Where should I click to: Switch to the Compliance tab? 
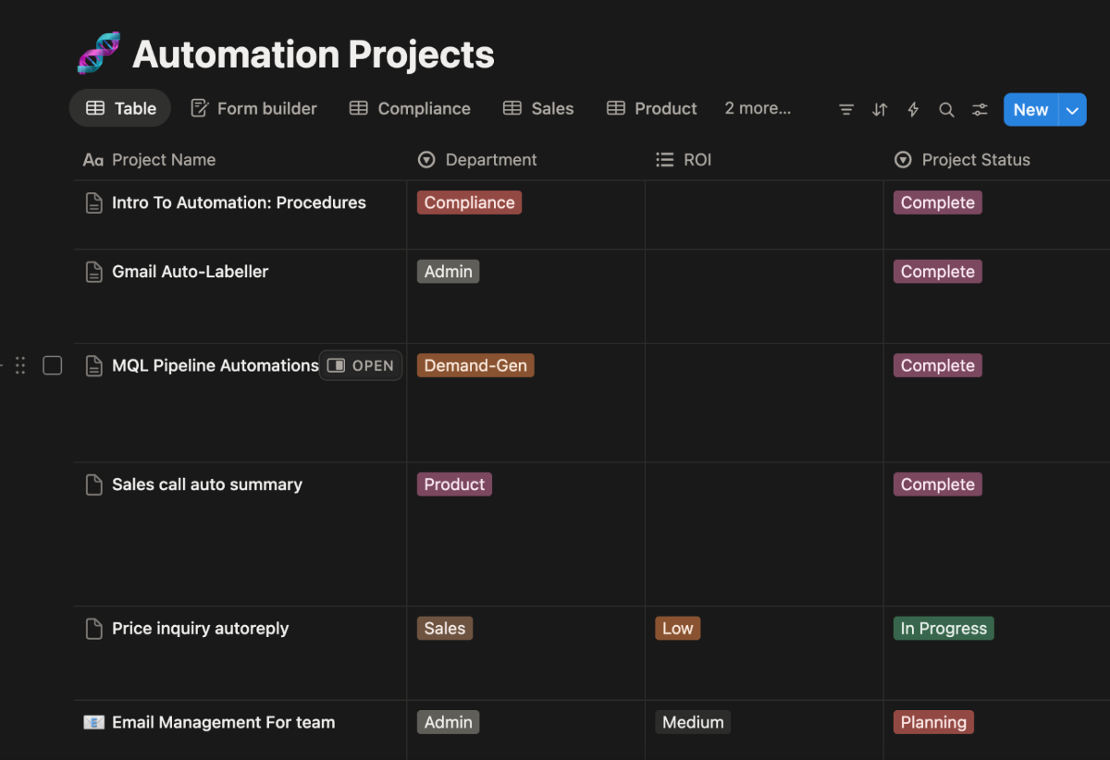click(x=410, y=108)
